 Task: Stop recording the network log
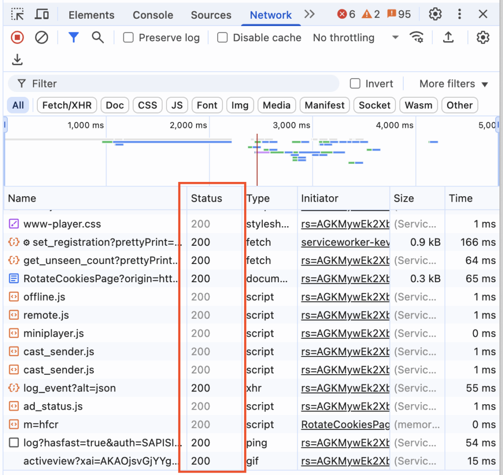point(17,37)
